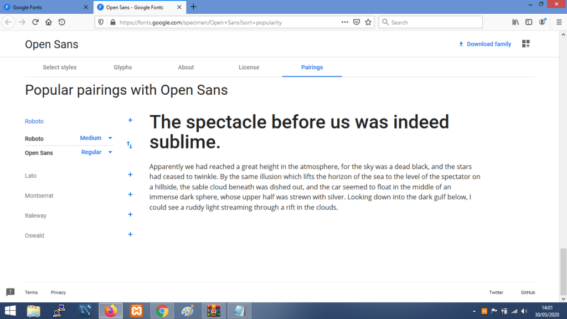Open Paint from the taskbar
Viewport: 567px width, 319px height.
tap(188, 311)
